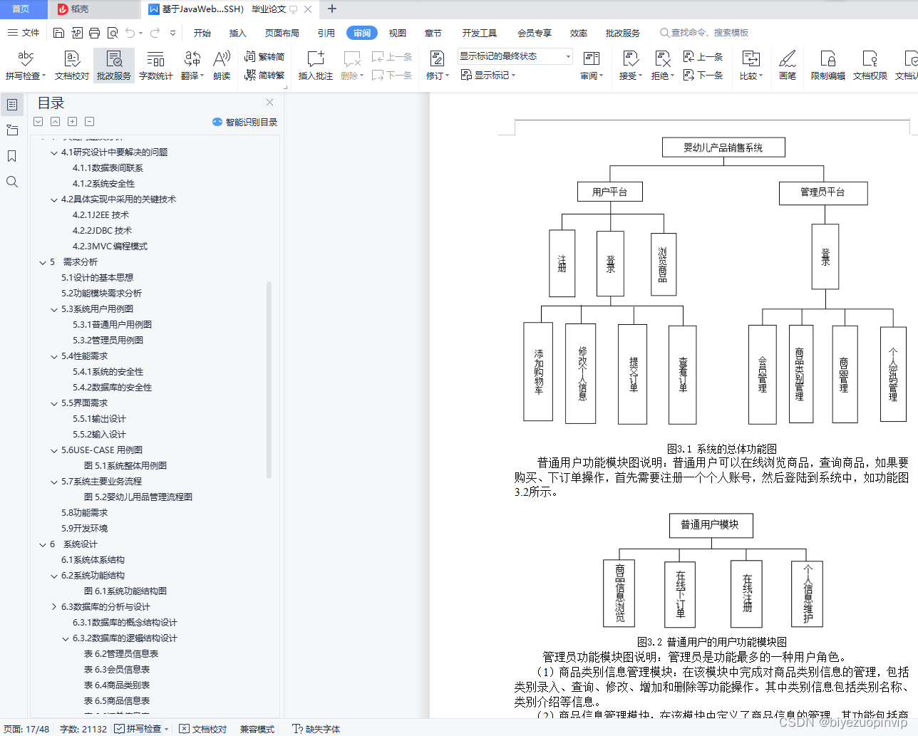
Task: Click the save icon in quick access toolbar
Action: click(x=59, y=33)
